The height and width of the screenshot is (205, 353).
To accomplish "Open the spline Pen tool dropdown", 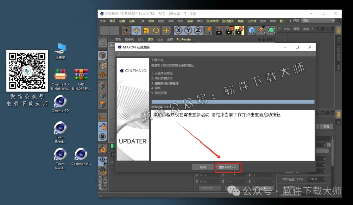I will coord(262,30).
